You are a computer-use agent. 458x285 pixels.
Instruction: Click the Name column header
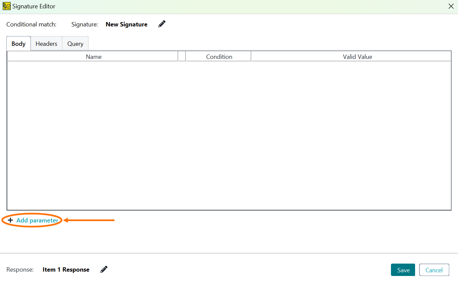point(94,57)
